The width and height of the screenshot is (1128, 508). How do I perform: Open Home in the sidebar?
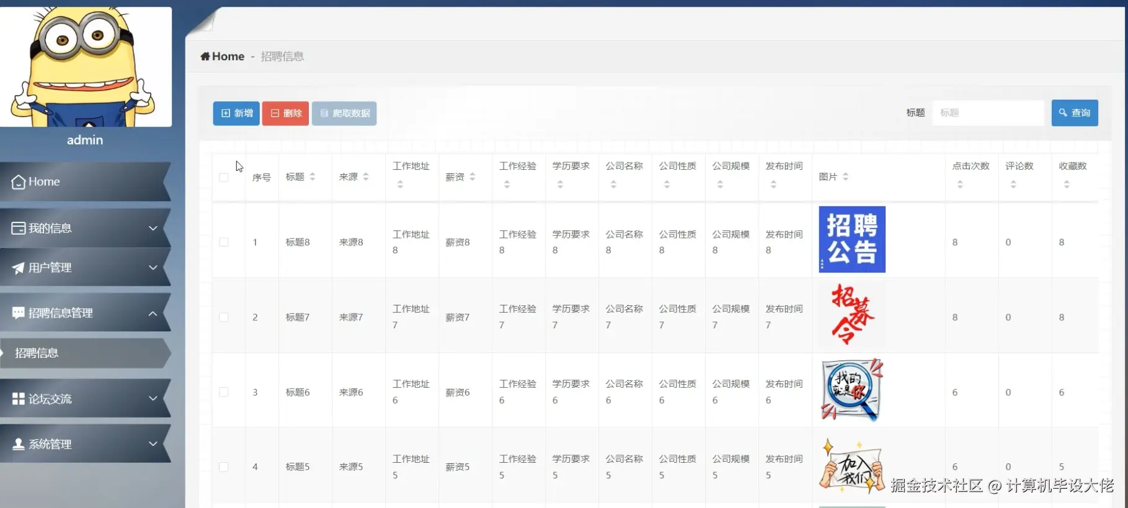point(86,182)
